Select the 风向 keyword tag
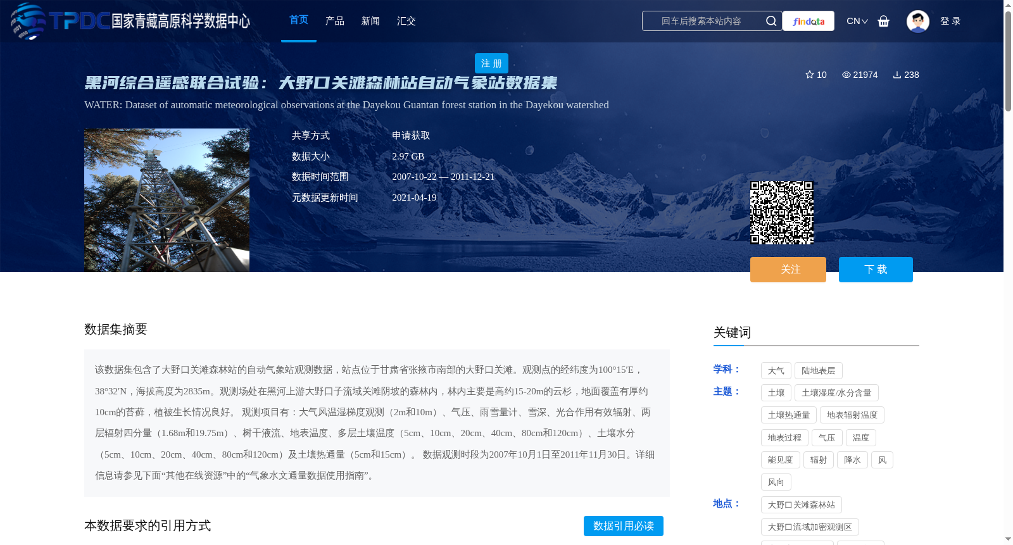Image resolution: width=1013 pixels, height=545 pixels. pyautogui.click(x=776, y=482)
